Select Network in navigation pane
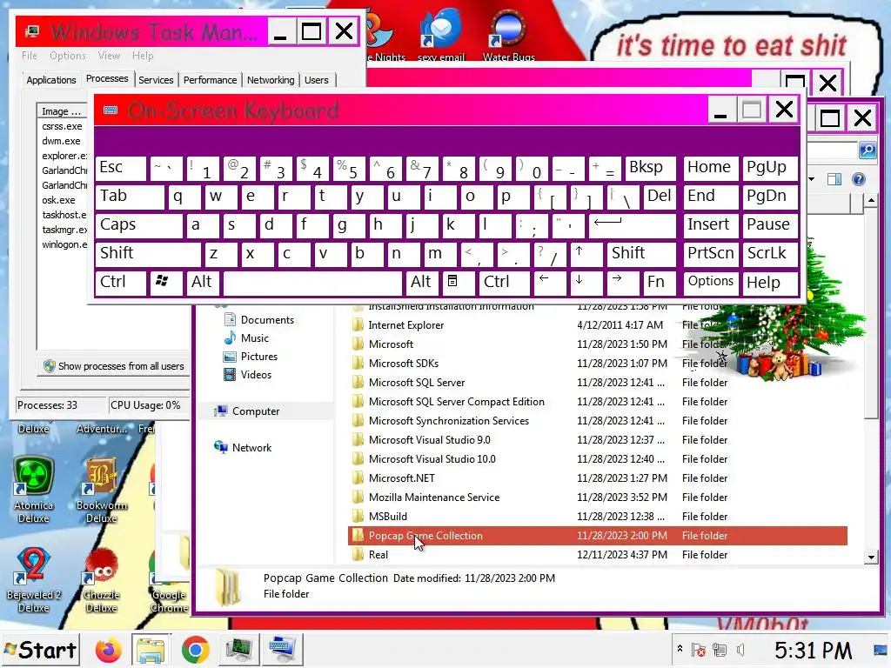The width and height of the screenshot is (891, 668). [x=243, y=448]
